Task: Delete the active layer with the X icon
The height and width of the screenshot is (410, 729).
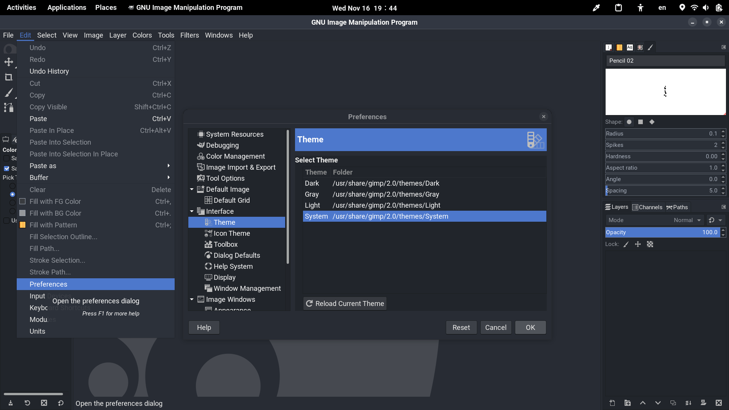Action: 718,403
